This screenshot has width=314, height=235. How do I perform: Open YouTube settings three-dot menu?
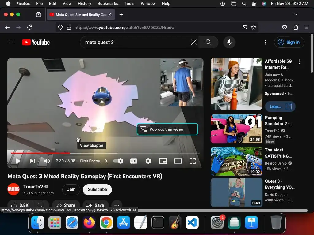(266, 42)
